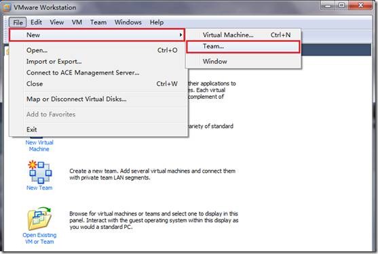Select Add to Favorites entry

click(x=98, y=114)
